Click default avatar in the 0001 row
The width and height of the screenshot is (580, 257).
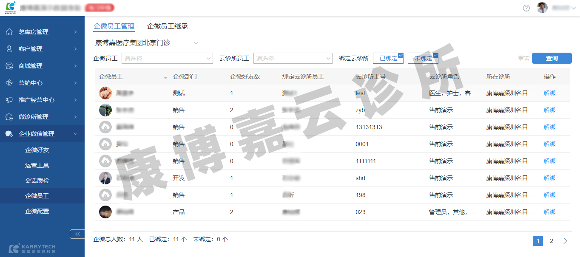[105, 144]
